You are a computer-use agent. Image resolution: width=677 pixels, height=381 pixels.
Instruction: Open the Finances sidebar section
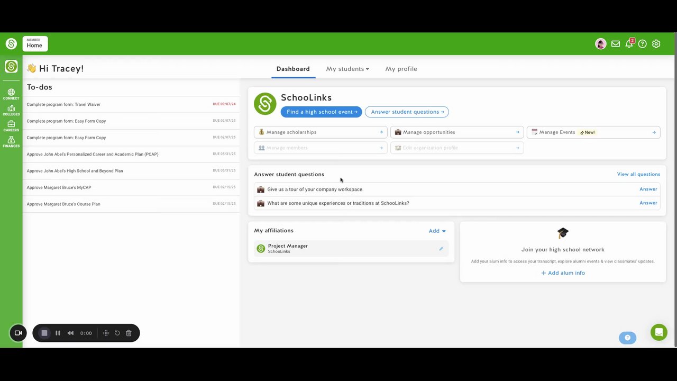11,142
